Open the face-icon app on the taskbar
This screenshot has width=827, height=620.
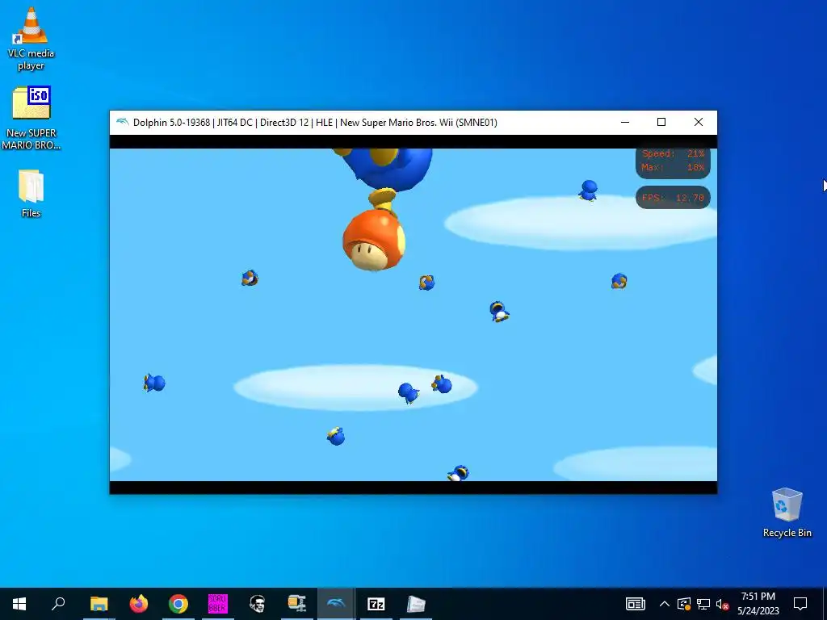point(258,604)
